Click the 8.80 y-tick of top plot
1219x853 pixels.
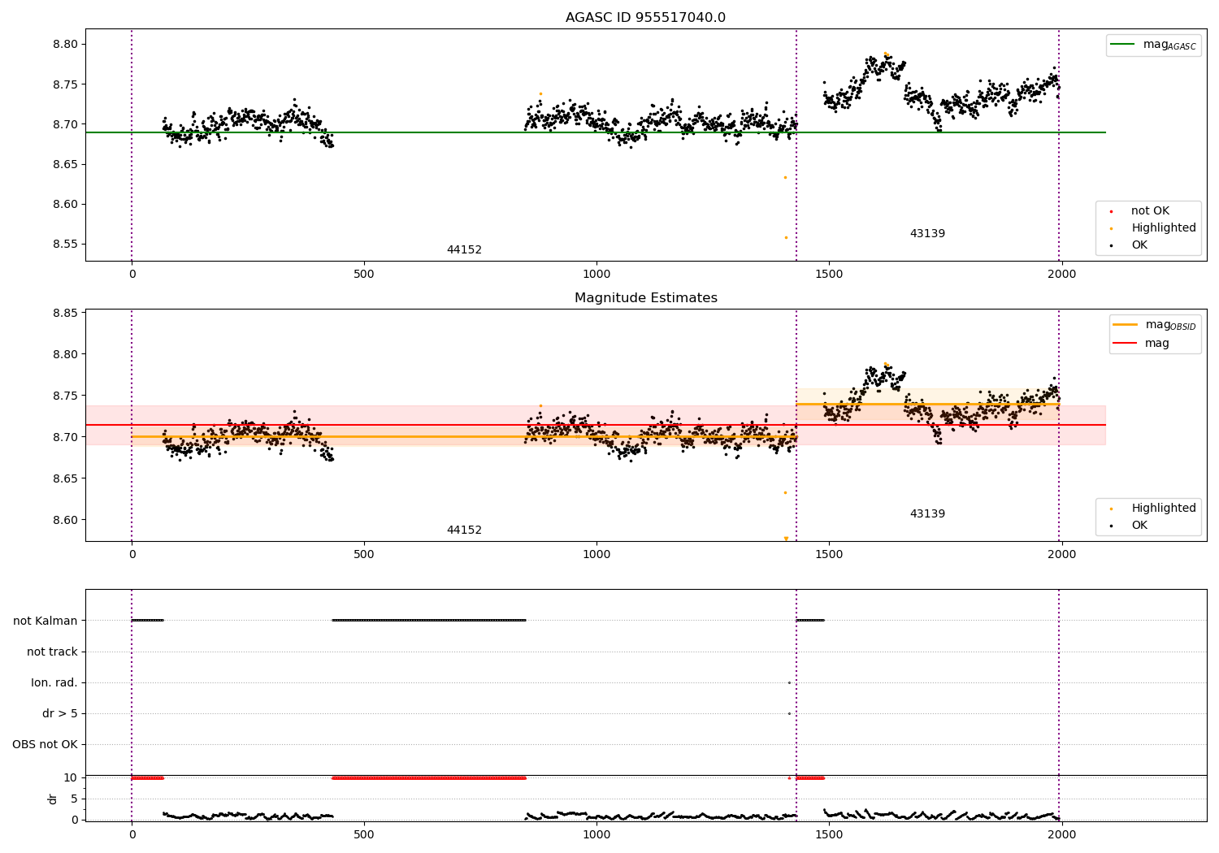pyautogui.click(x=65, y=44)
